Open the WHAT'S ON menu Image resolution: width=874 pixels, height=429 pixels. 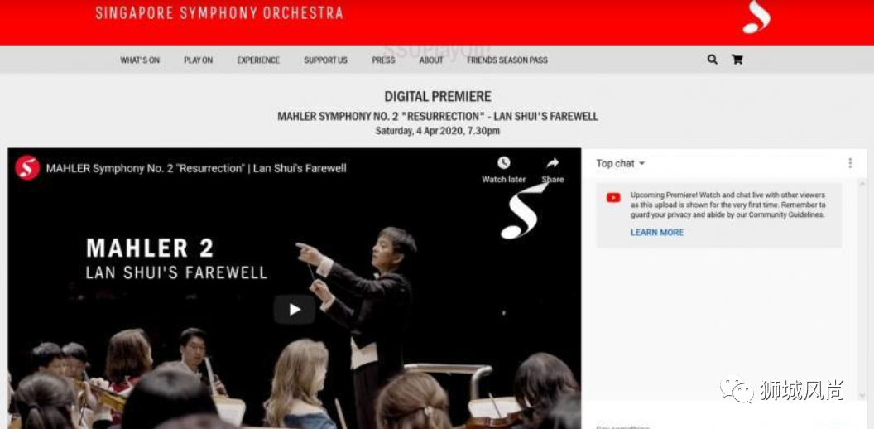(x=140, y=60)
